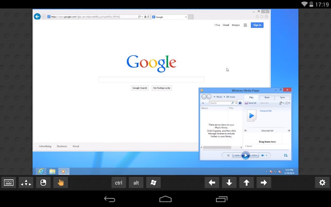Image resolution: width=331 pixels, height=207 pixels.
Task: Start playback in Windows Media Player
Action: (x=246, y=156)
